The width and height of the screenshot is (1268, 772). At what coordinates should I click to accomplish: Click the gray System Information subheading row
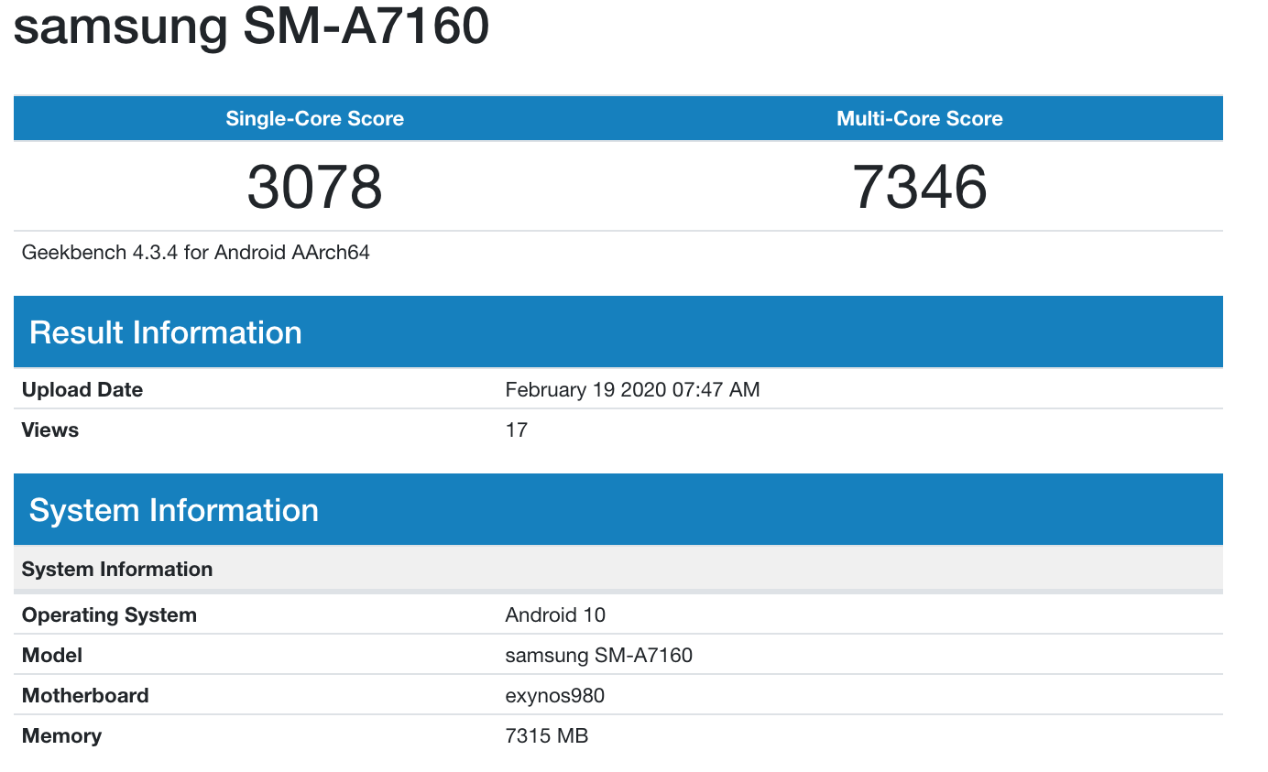(x=117, y=570)
